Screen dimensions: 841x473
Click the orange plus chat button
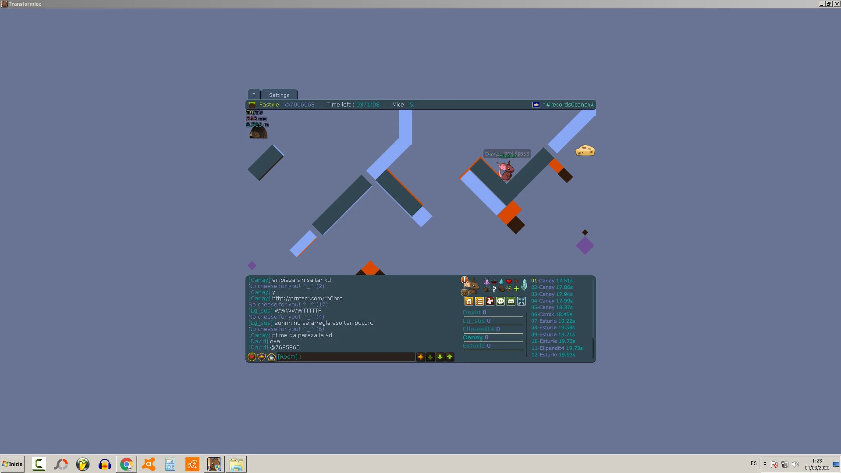pyautogui.click(x=421, y=357)
